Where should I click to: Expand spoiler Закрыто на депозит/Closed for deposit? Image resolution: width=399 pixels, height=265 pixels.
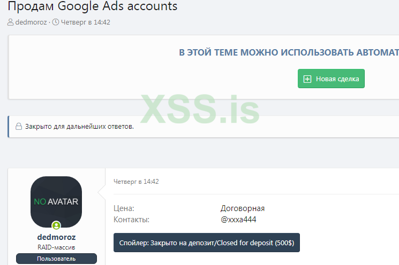point(207,243)
